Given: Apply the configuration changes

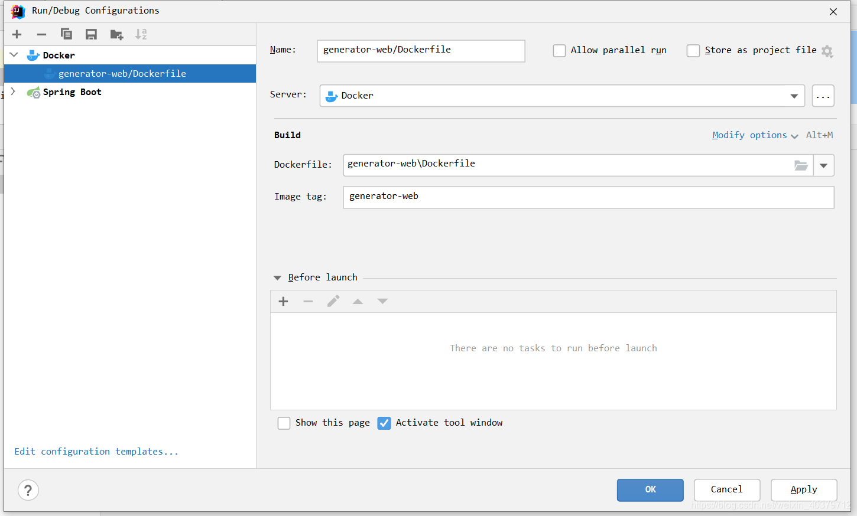Looking at the screenshot, I should pos(804,490).
